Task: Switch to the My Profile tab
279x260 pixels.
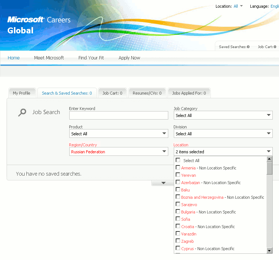Action: coord(22,93)
